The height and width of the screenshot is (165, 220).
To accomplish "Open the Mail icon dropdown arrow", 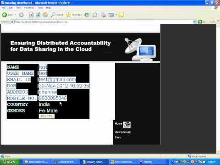I will (x=99, y=15).
